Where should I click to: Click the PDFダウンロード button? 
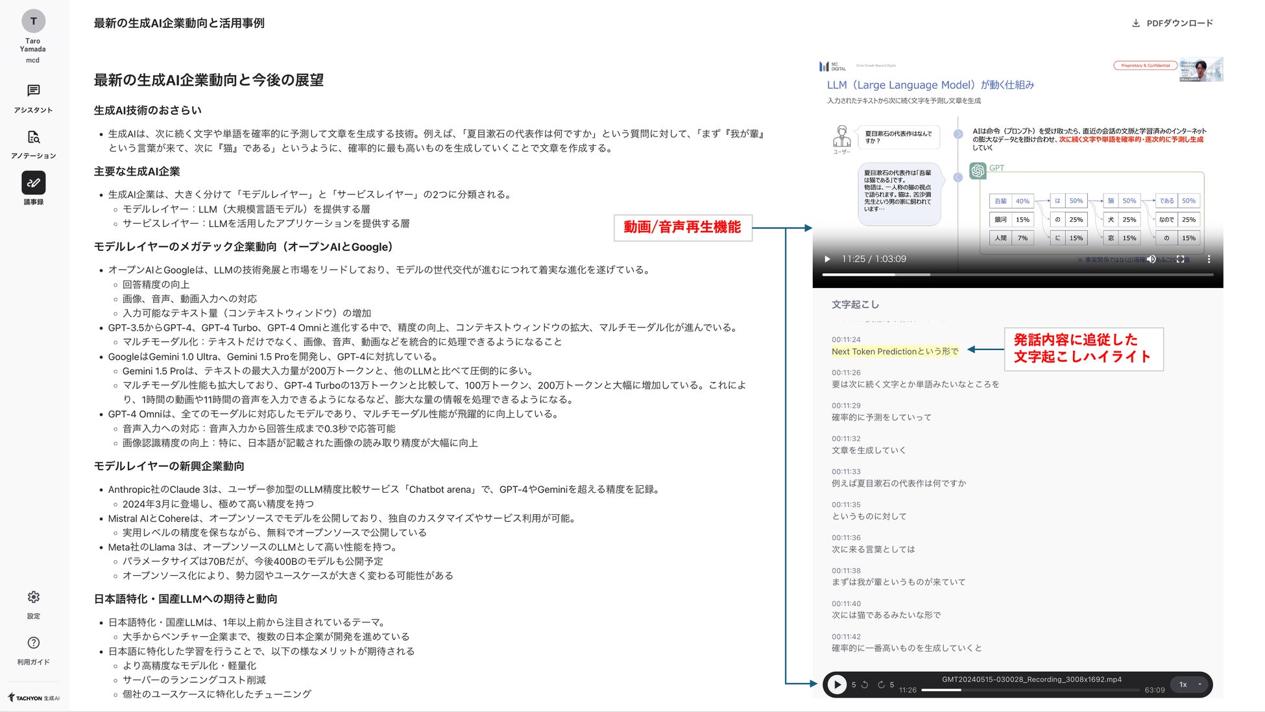(1172, 23)
